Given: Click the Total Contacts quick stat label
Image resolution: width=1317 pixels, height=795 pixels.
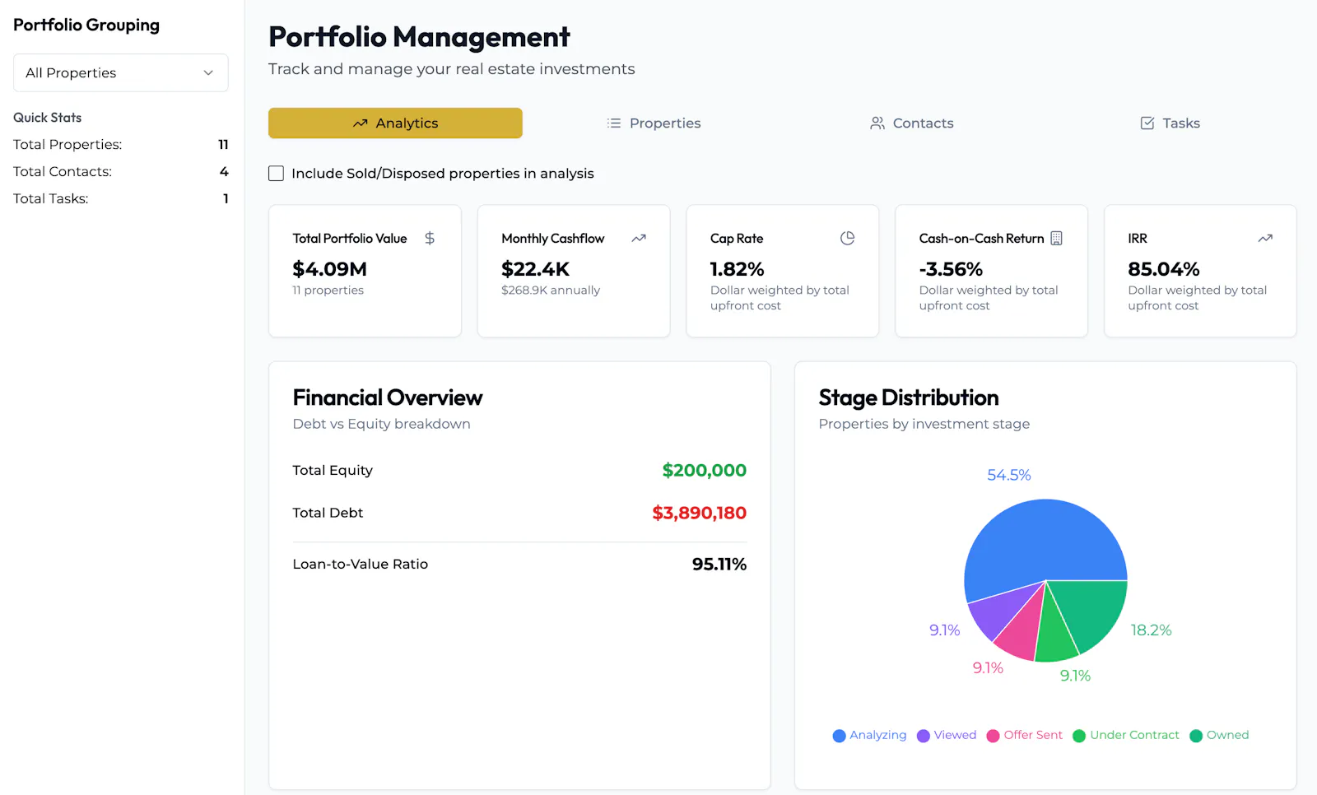Looking at the screenshot, I should [63, 172].
